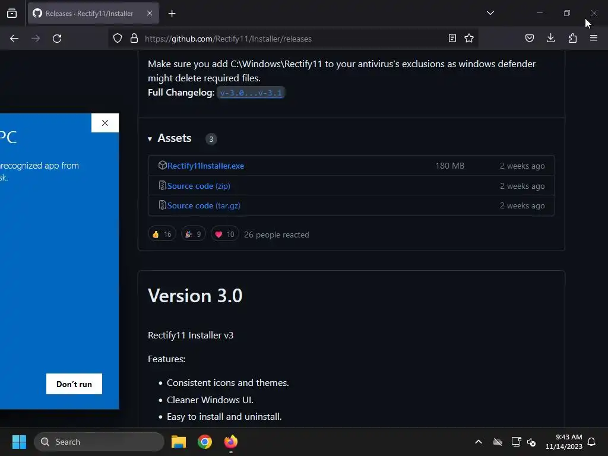Open the Firefox View button in the tab bar
The width and height of the screenshot is (608, 456).
click(12, 14)
